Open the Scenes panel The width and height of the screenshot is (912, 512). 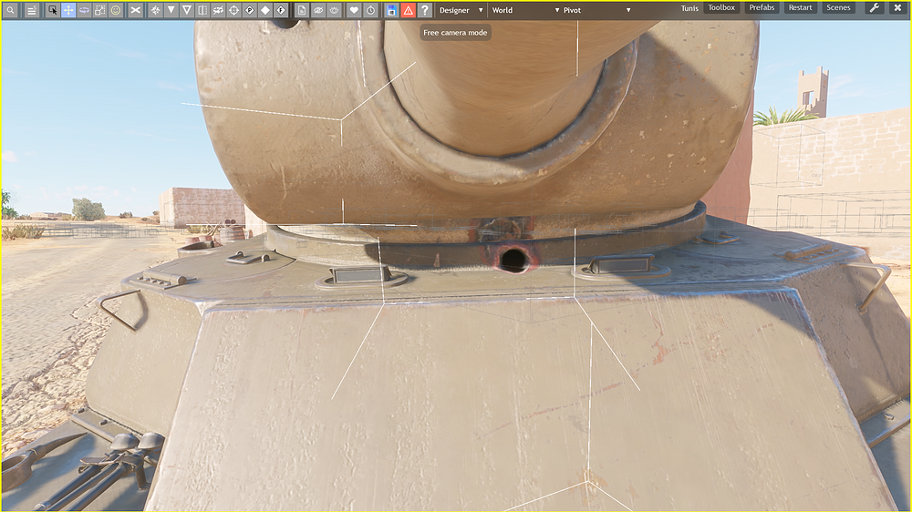coord(838,7)
